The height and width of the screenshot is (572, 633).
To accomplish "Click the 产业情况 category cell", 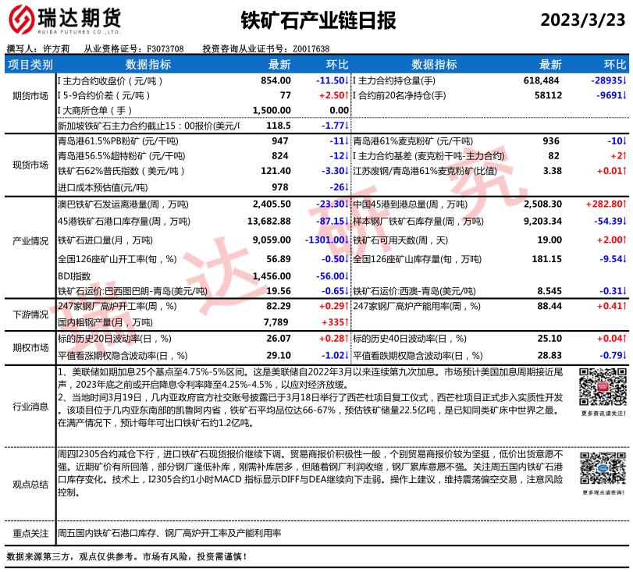I will pos(30,242).
